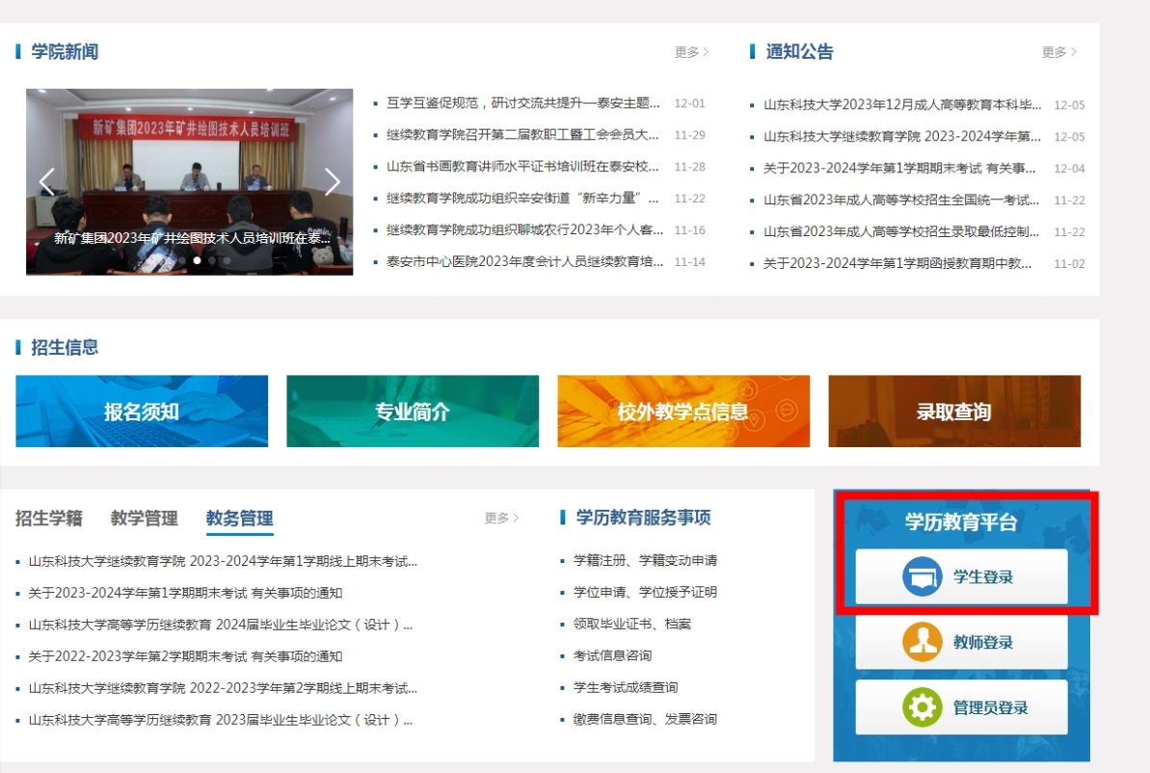
Task: Expand more 教务管理 items via 更多 link
Action: pyautogui.click(x=500, y=519)
